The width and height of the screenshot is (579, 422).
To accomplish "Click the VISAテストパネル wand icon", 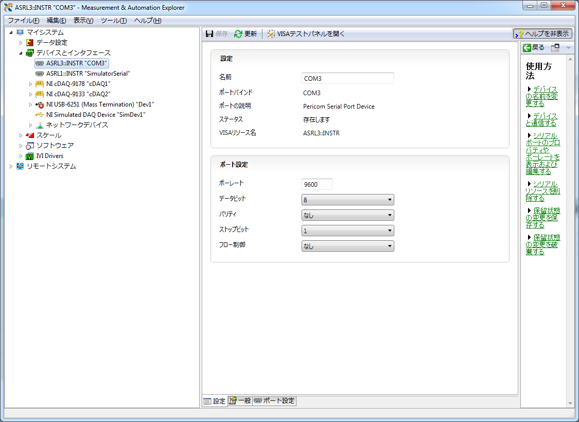I will 271,34.
